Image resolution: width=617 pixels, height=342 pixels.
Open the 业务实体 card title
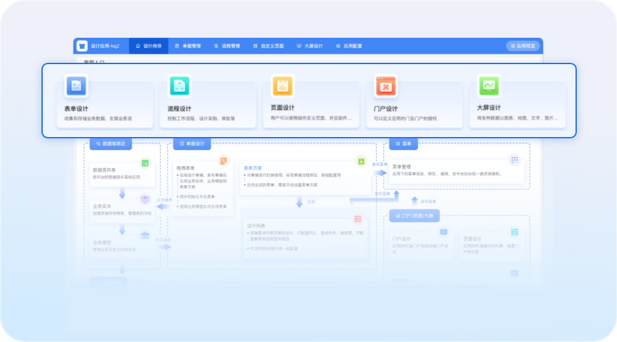click(102, 206)
